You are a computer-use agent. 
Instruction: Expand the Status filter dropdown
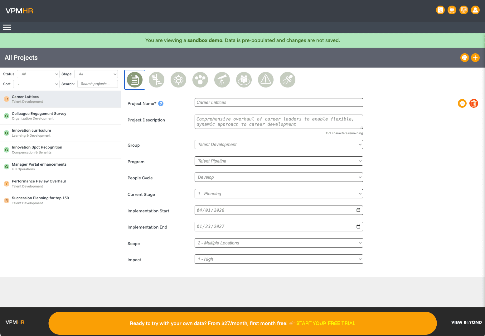pos(38,74)
